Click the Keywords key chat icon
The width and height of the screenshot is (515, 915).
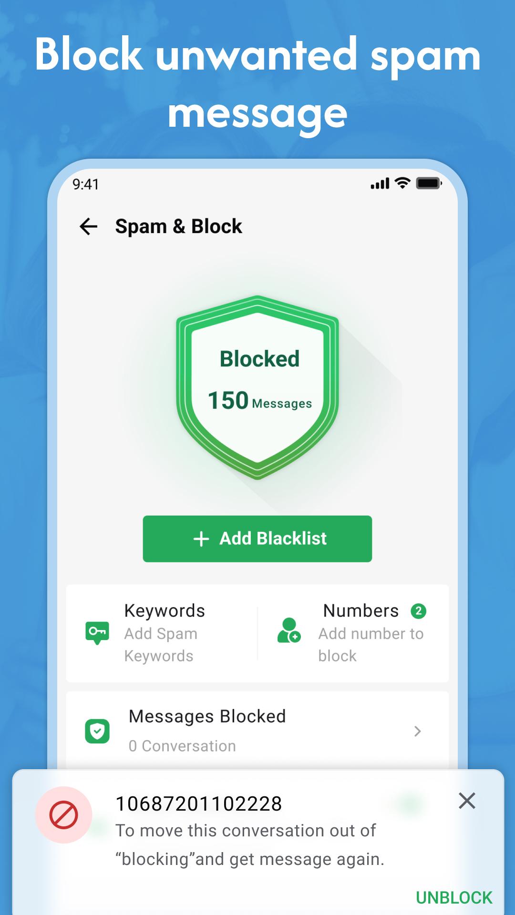[97, 633]
